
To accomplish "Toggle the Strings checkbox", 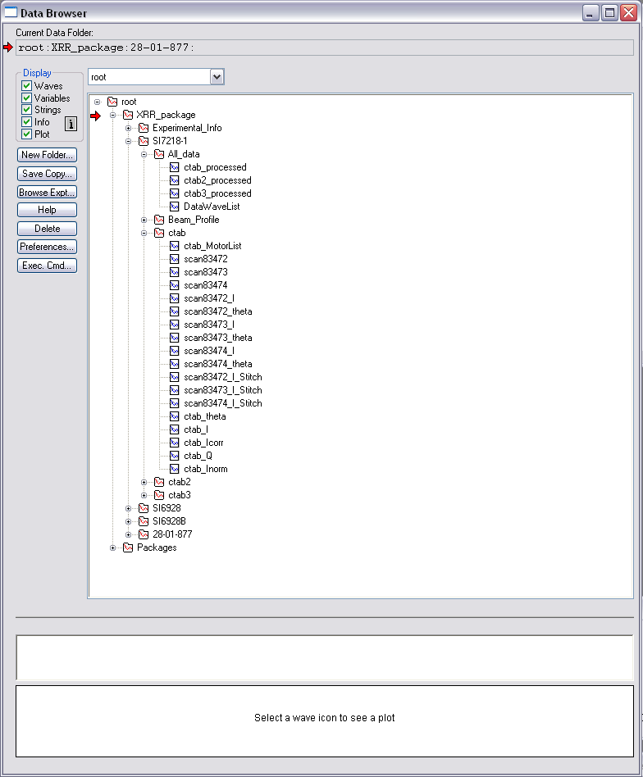I will pos(27,110).
